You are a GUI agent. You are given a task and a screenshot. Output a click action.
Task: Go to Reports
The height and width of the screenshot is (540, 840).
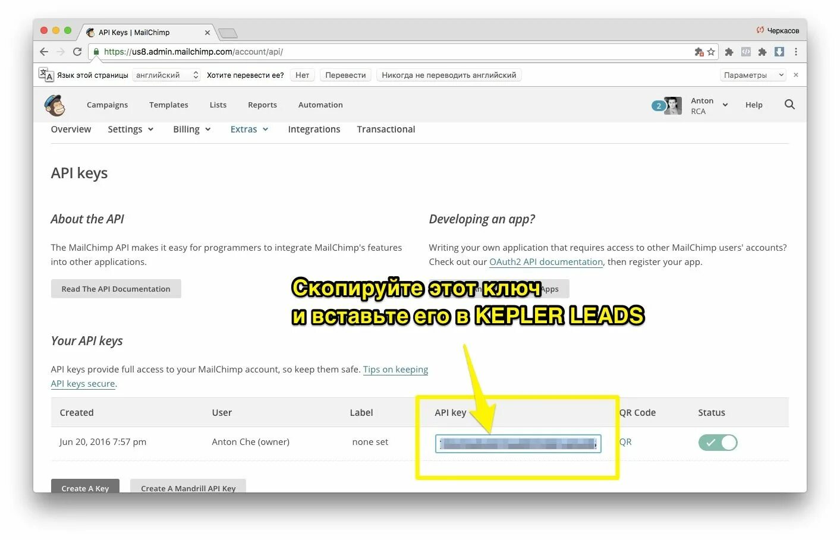point(262,105)
